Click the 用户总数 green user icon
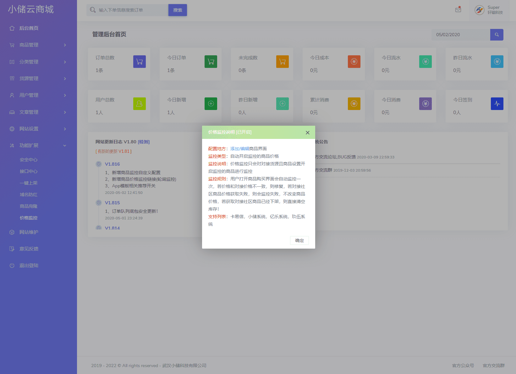The height and width of the screenshot is (374, 516). (139, 104)
